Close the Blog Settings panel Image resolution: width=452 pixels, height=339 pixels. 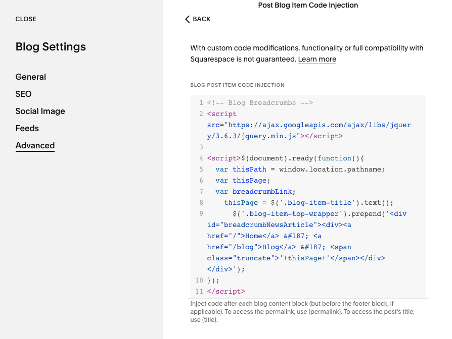click(x=26, y=19)
